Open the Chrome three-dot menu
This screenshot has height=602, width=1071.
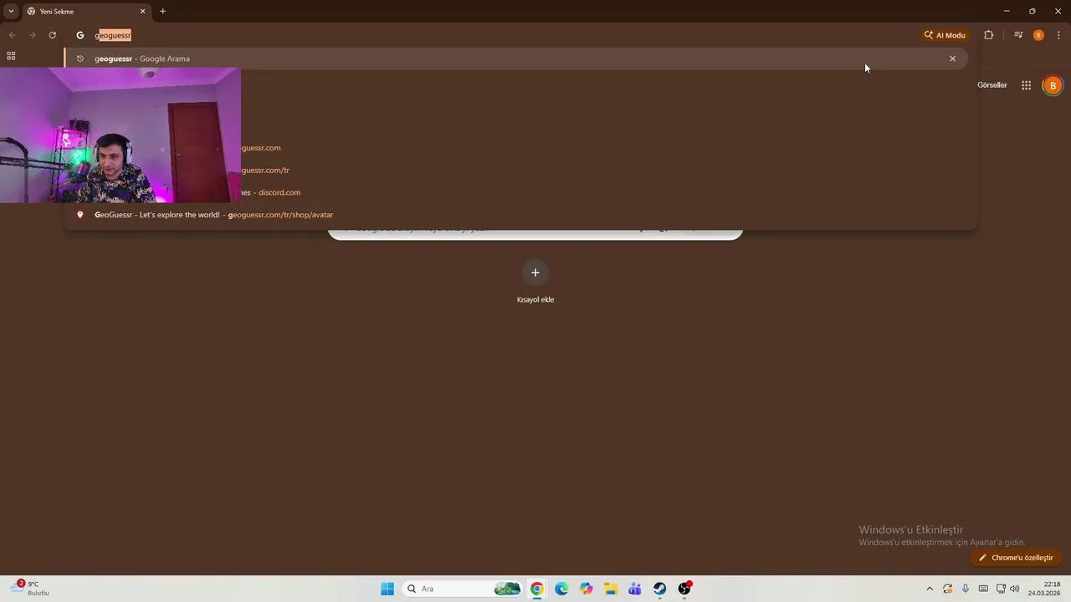tap(1058, 35)
